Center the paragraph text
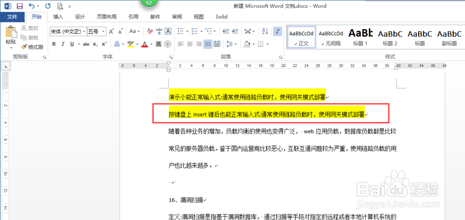 [x=190, y=44]
